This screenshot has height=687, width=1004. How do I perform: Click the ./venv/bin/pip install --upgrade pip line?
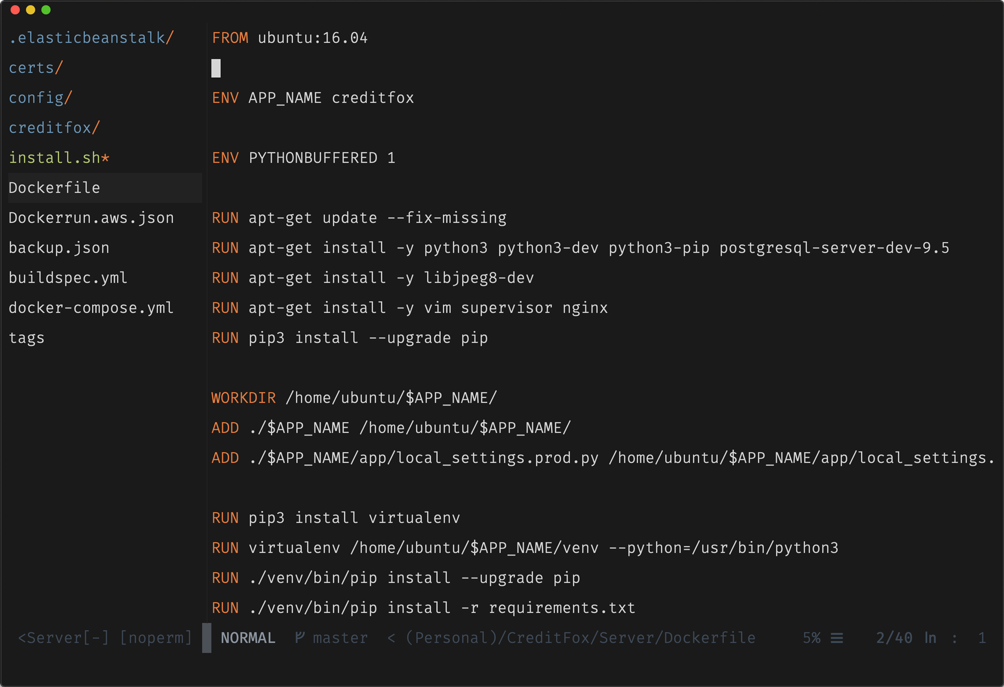pos(396,578)
